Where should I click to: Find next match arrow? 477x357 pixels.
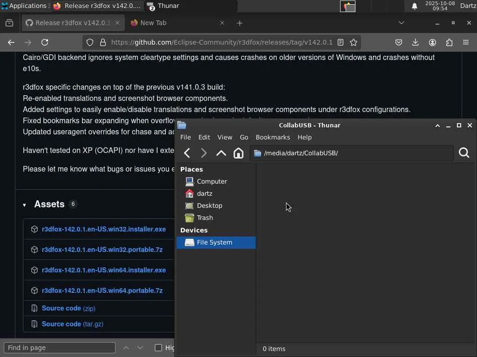(x=140, y=348)
